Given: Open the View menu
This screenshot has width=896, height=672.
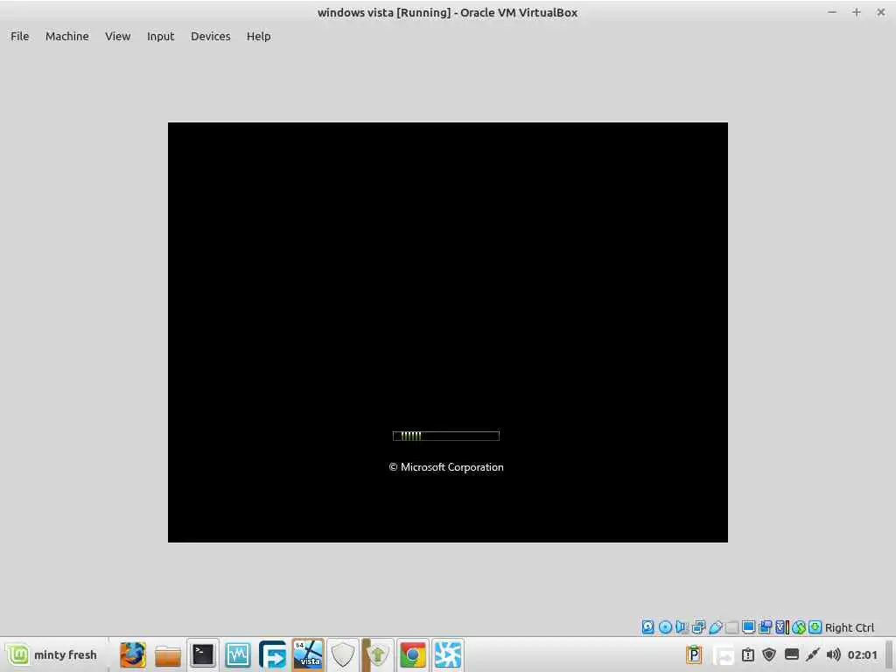Looking at the screenshot, I should click(x=118, y=36).
